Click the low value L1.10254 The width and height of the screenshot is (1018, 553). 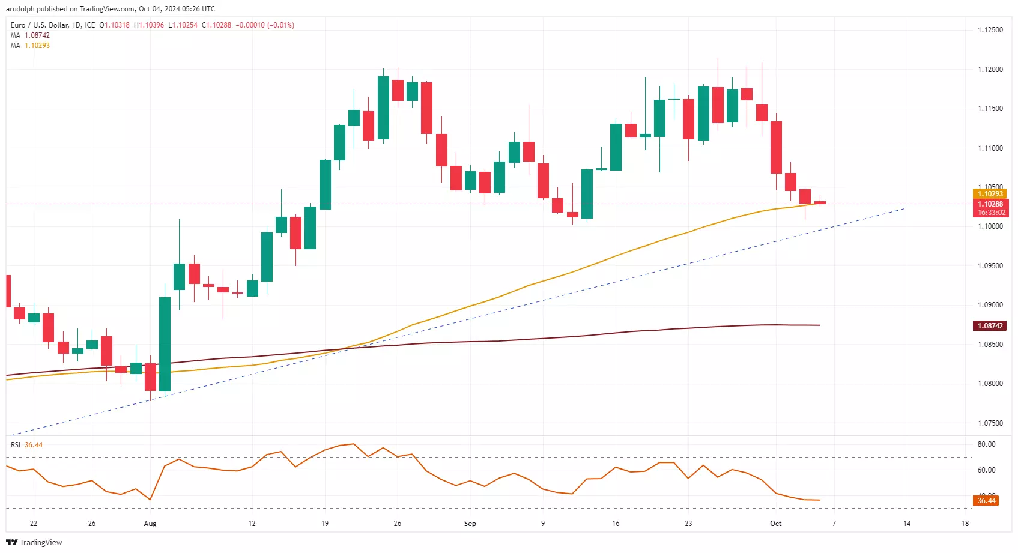[x=183, y=25]
